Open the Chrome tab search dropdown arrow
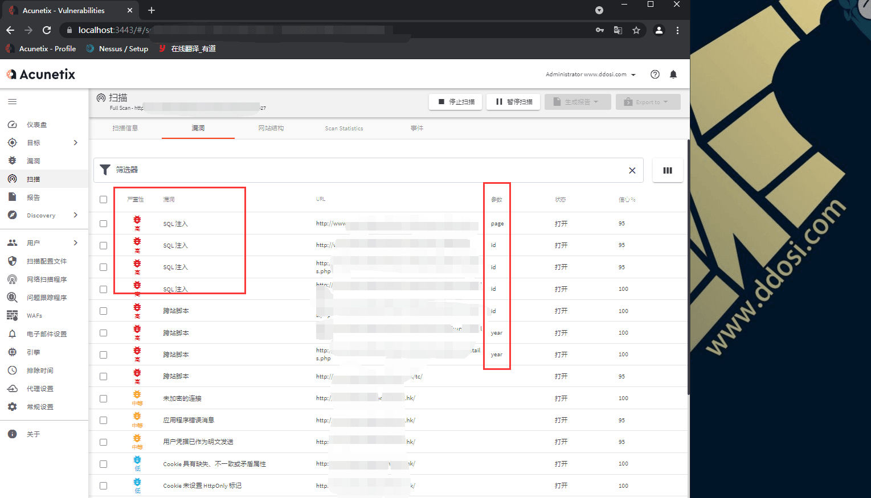Image resolution: width=871 pixels, height=498 pixels. pos(599,10)
